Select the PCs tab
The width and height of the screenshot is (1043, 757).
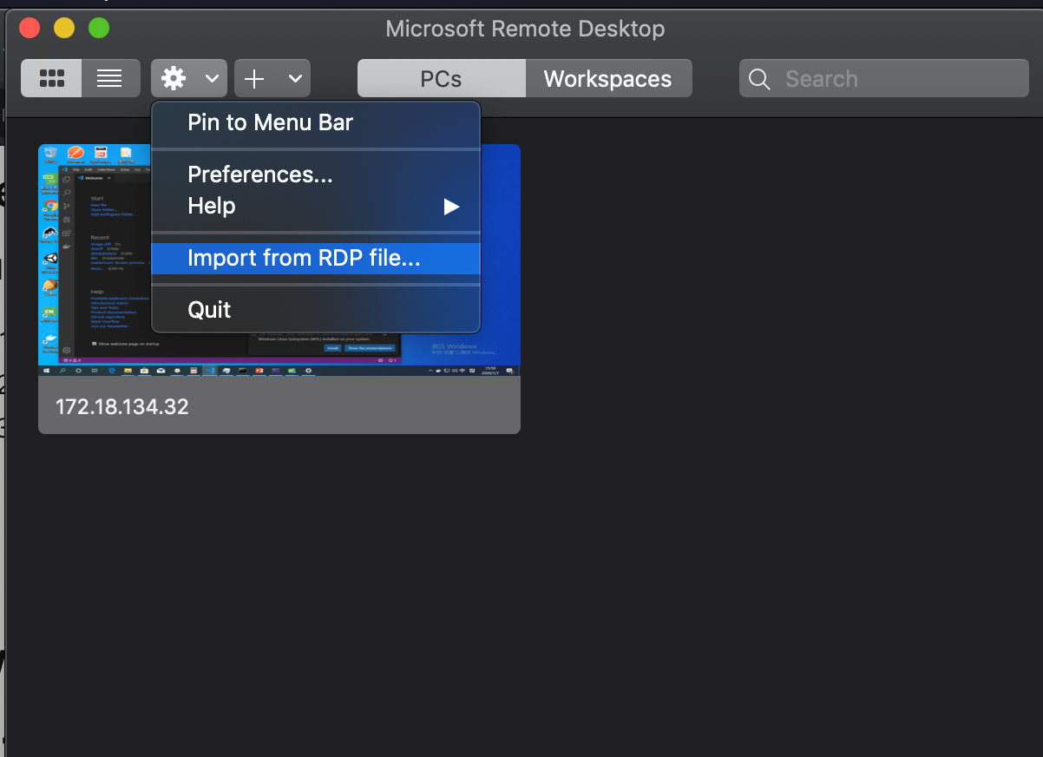(x=441, y=79)
